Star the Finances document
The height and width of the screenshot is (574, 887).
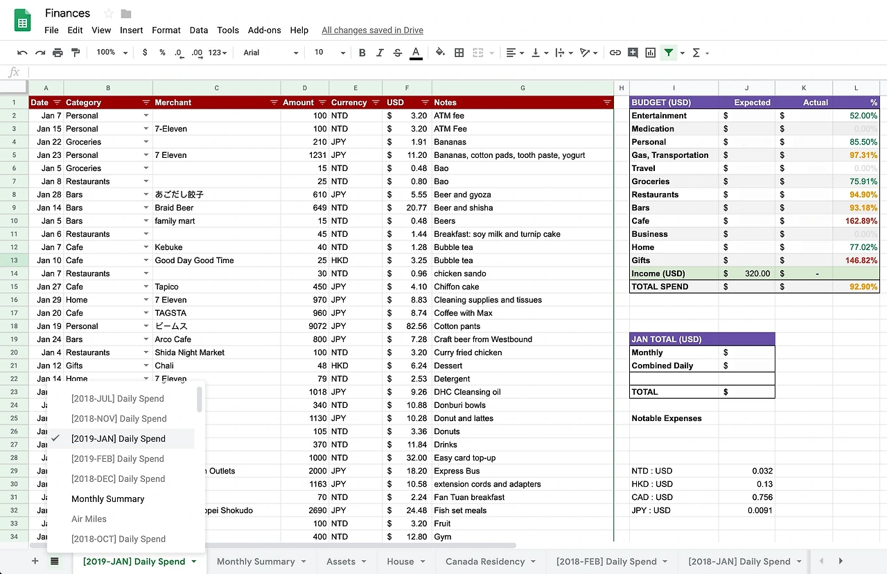(109, 14)
